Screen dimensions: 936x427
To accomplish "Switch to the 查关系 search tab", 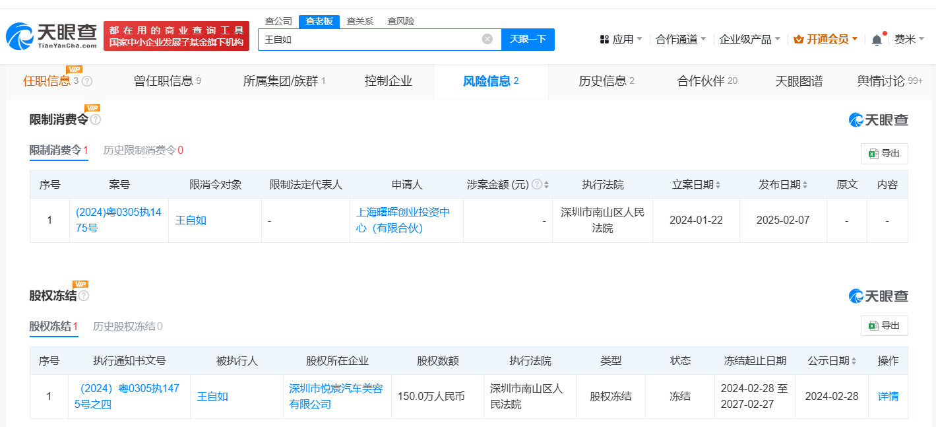I will (360, 21).
